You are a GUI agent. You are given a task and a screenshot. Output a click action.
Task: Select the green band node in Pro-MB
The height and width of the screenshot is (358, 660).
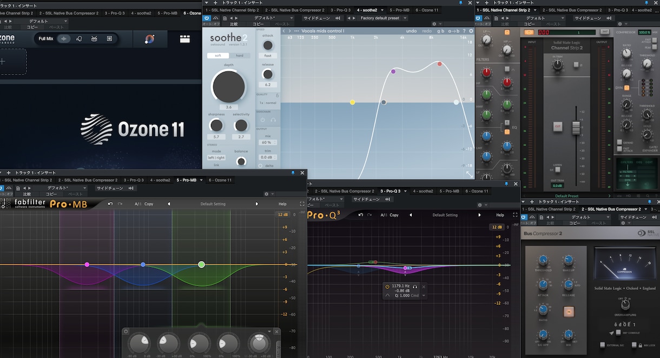(201, 264)
